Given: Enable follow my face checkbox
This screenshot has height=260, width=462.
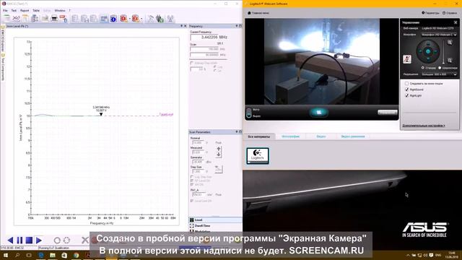Looking at the screenshot, I should pyautogui.click(x=407, y=84).
